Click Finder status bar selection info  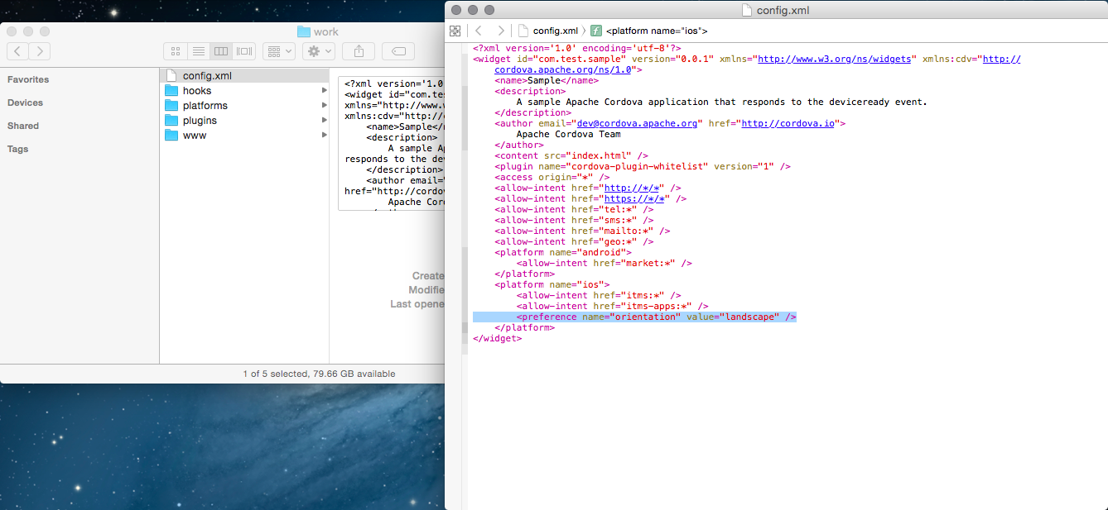pos(319,374)
